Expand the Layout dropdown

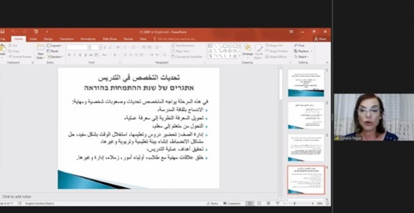pos(54,46)
